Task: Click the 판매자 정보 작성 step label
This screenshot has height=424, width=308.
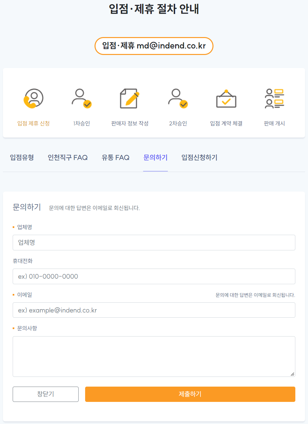Action: [x=130, y=123]
